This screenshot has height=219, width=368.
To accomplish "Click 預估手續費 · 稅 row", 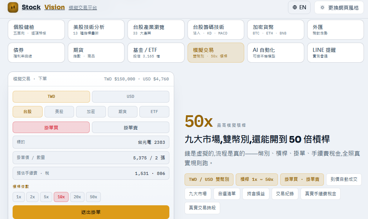I will pyautogui.click(x=91, y=173).
